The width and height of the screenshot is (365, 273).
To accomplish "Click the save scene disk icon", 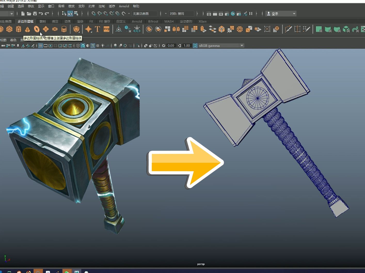I will click(35, 14).
